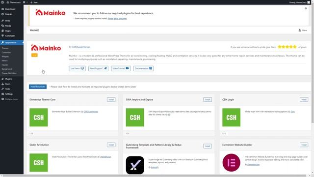The height and width of the screenshot is (177, 314).
Task: Open the '+ New' content menu
Action: [34, 2]
